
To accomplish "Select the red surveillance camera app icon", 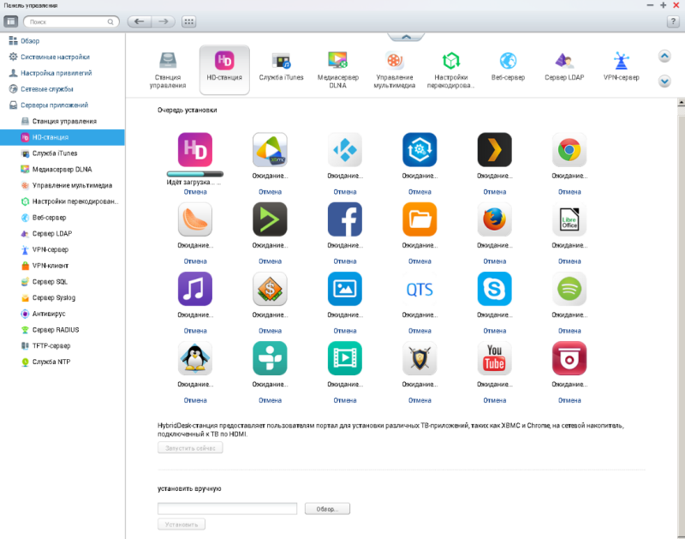I will 569,358.
